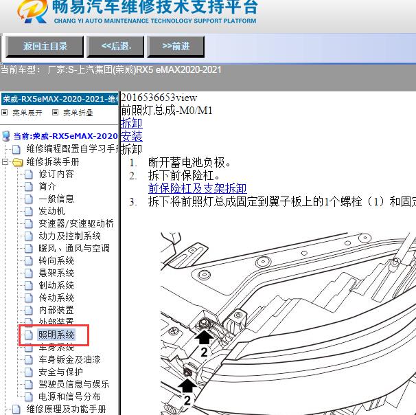The height and width of the screenshot is (415, 416).
Task: Click the page icon next to 转向系统
Action: tap(29, 261)
